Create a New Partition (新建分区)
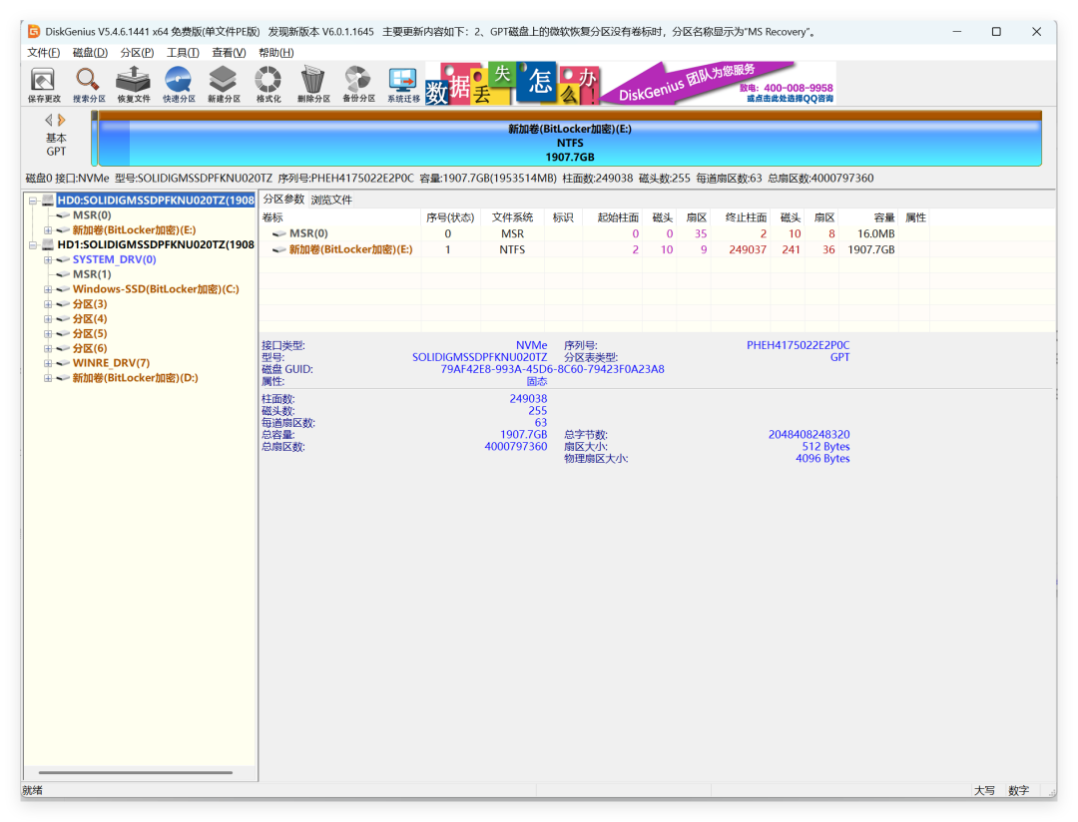Screen dimensions: 1078x822 [x=224, y=85]
